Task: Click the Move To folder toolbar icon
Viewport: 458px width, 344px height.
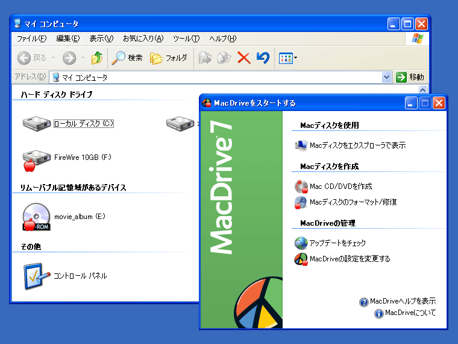Action: pyautogui.click(x=205, y=58)
